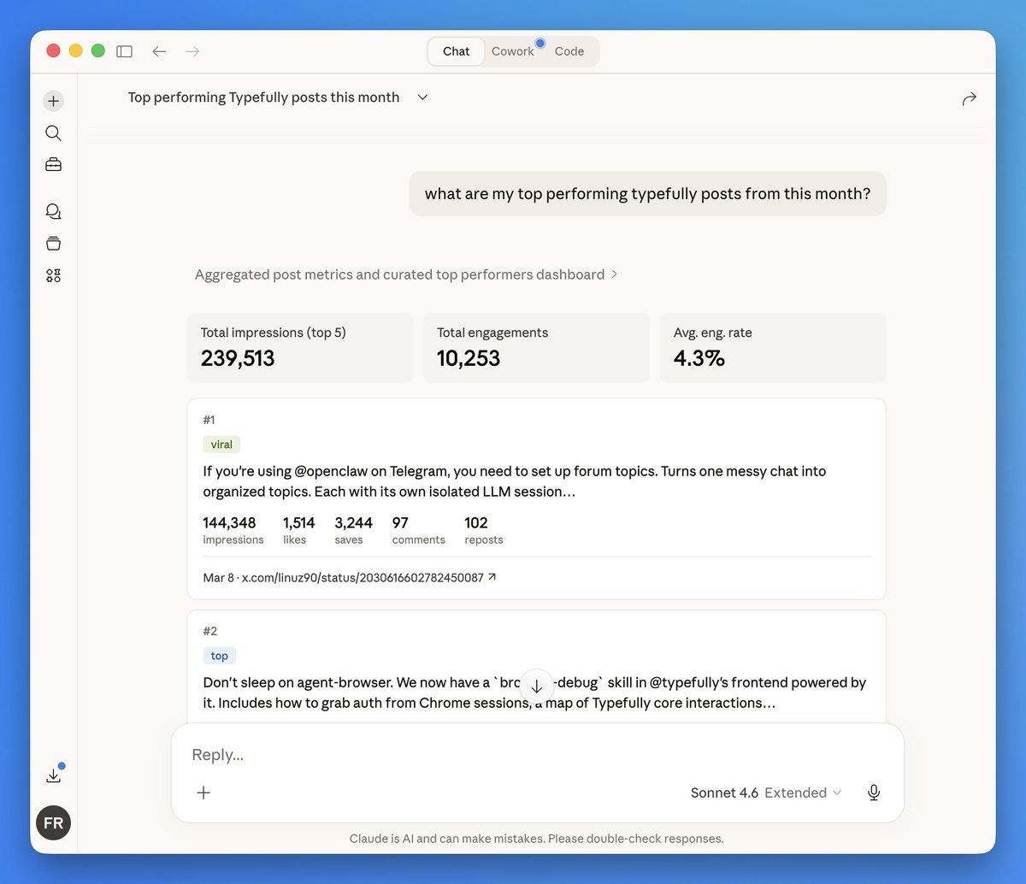Jump to bottom with down-arrow button
The image size is (1026, 884).
pos(537,687)
